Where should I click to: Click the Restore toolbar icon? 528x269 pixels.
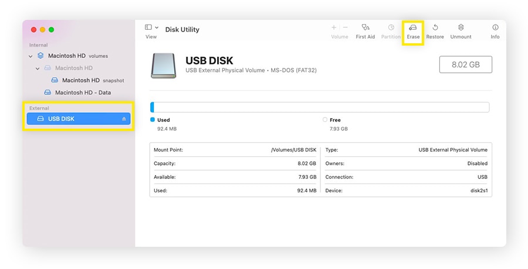pyautogui.click(x=435, y=27)
